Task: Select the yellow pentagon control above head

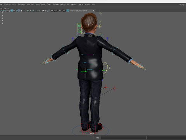Action: click(x=100, y=13)
